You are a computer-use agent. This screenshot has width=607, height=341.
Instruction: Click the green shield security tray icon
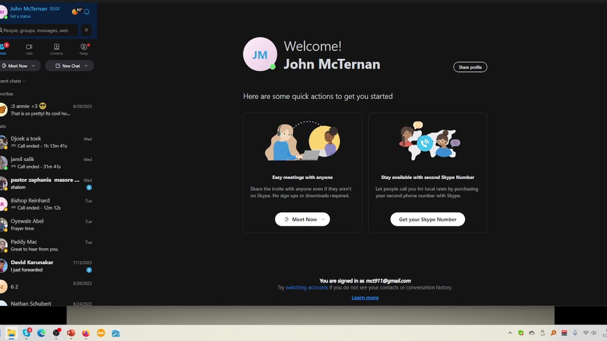(521, 333)
